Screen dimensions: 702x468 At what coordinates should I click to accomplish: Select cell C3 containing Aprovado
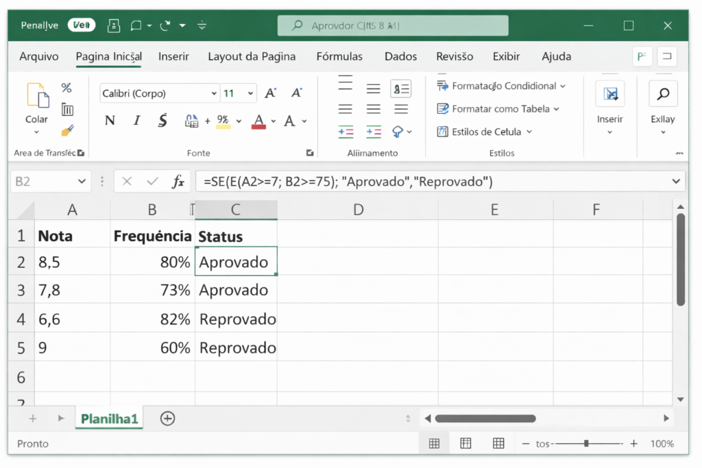(x=235, y=291)
